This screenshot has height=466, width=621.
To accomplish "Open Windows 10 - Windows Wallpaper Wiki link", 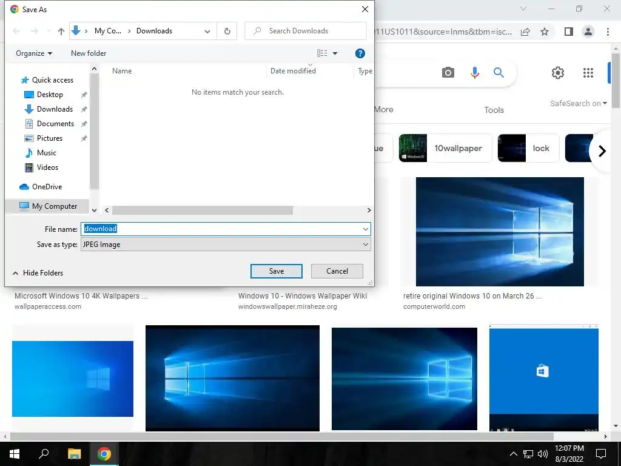I will [x=303, y=296].
